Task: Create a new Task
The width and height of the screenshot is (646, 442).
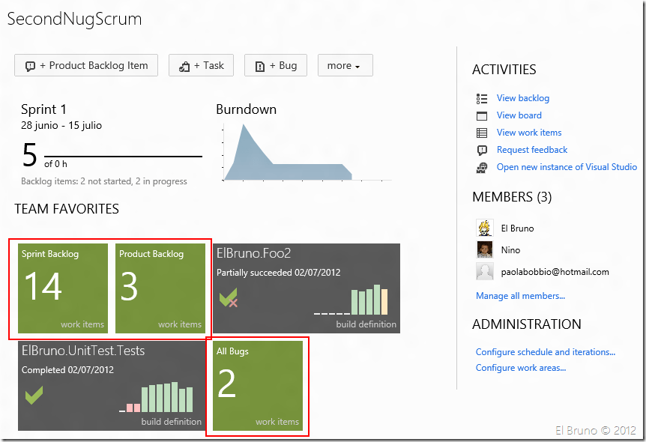Action: pos(201,65)
